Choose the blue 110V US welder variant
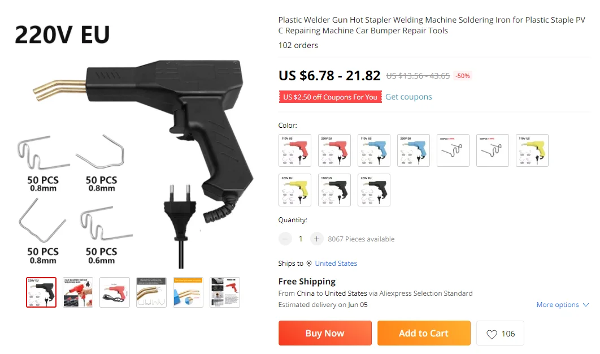The width and height of the screenshot is (600, 354). 374,150
